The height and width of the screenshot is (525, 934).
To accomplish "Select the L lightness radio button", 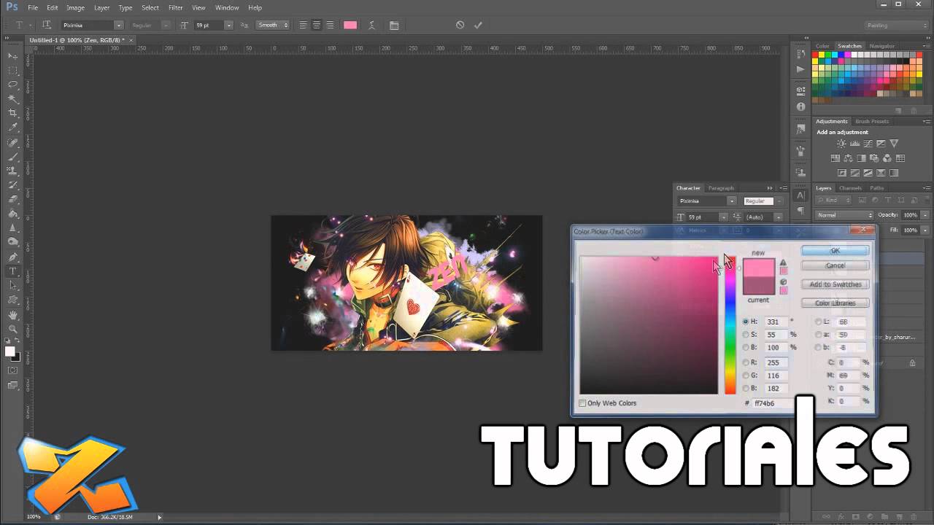I will [x=818, y=322].
